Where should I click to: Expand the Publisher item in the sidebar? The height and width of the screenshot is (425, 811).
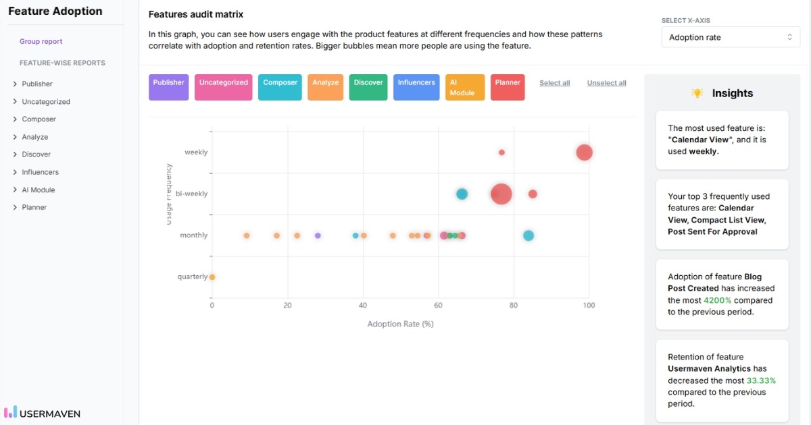(35, 84)
